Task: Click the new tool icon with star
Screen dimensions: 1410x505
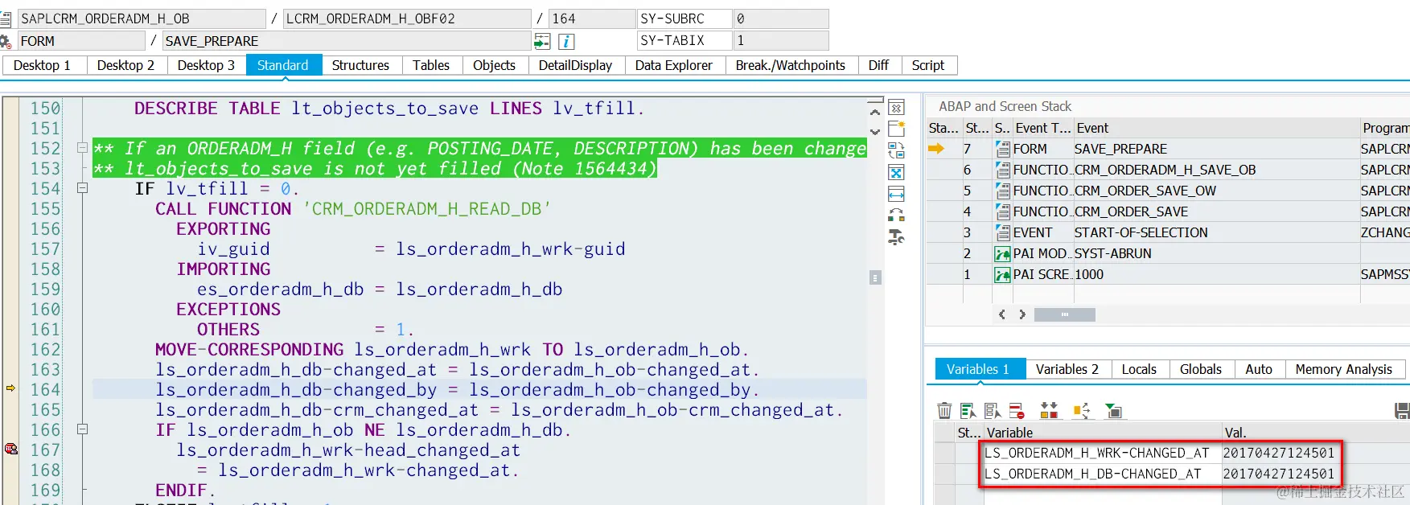Action: click(896, 129)
